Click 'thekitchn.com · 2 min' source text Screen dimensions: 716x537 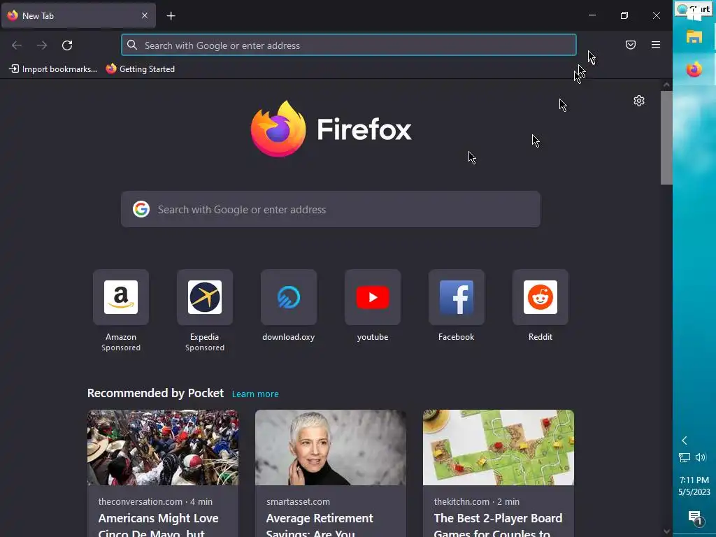click(x=476, y=501)
